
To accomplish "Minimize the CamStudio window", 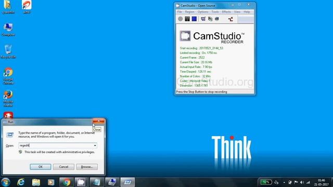I will point(233,5).
